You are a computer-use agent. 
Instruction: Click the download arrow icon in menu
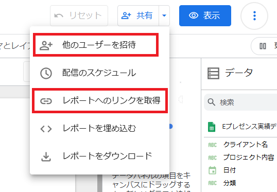[46, 156]
